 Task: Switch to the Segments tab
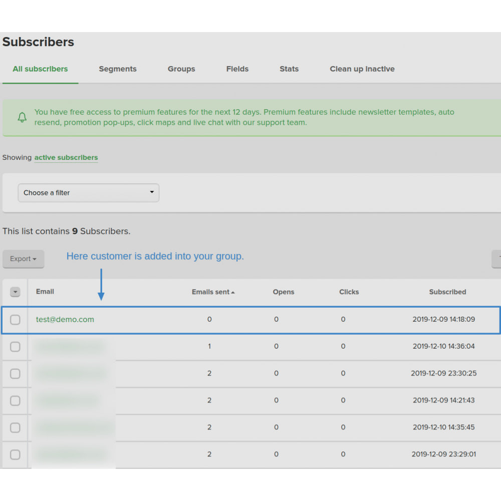click(118, 69)
